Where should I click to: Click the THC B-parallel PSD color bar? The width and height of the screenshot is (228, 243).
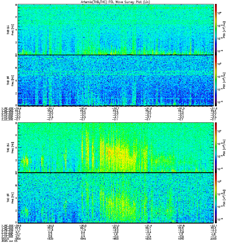click(x=216, y=198)
